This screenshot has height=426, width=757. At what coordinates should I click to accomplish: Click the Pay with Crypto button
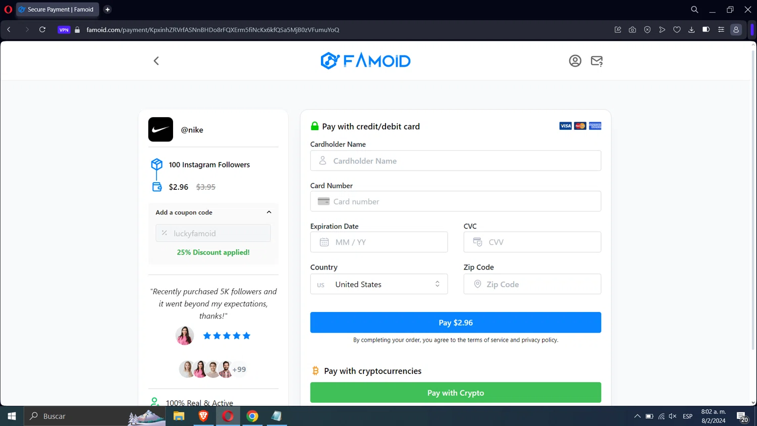click(x=456, y=393)
